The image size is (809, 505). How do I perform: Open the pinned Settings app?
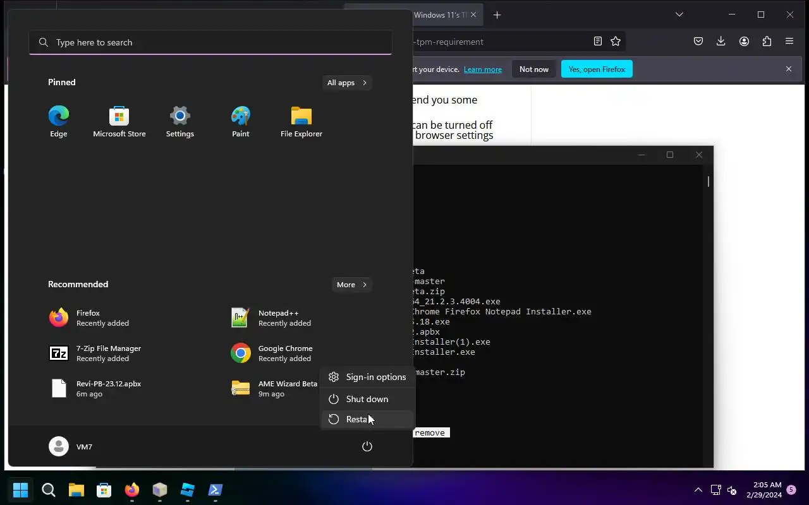pos(179,122)
